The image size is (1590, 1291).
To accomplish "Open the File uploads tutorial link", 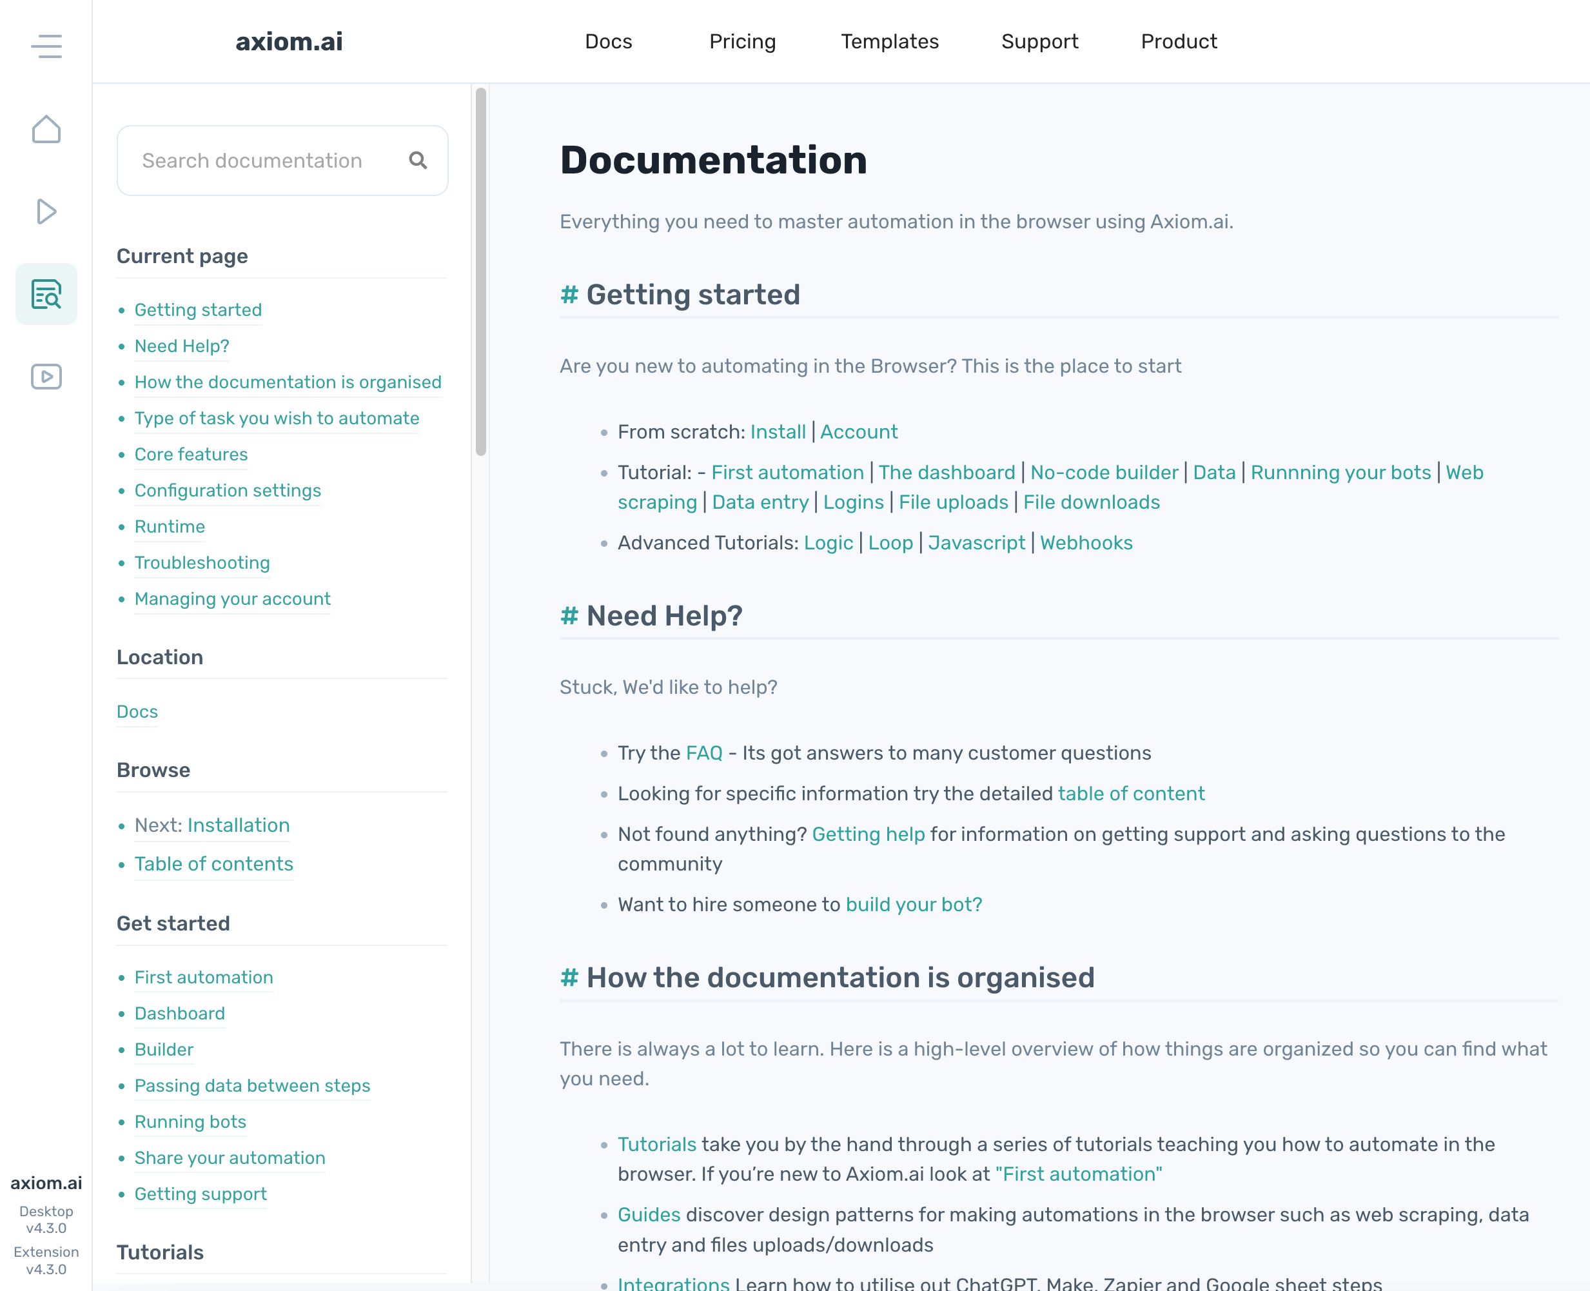I will (x=954, y=503).
